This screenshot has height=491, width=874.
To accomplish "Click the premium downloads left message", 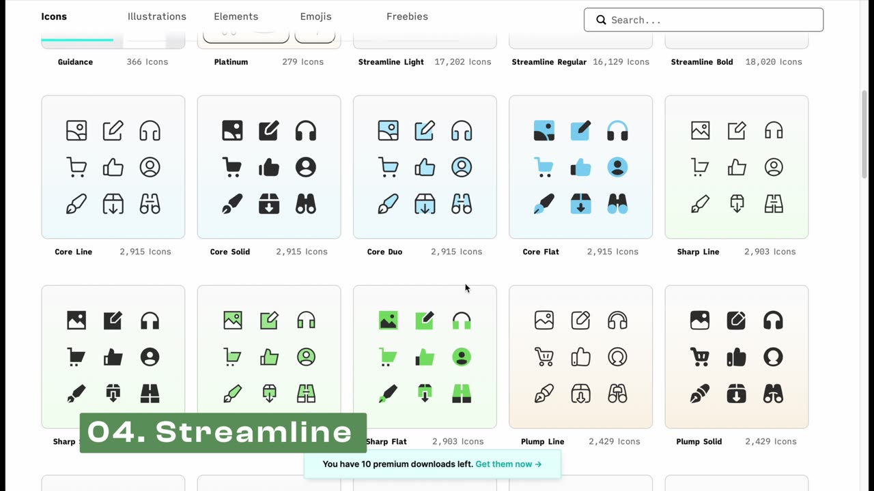I will click(397, 464).
